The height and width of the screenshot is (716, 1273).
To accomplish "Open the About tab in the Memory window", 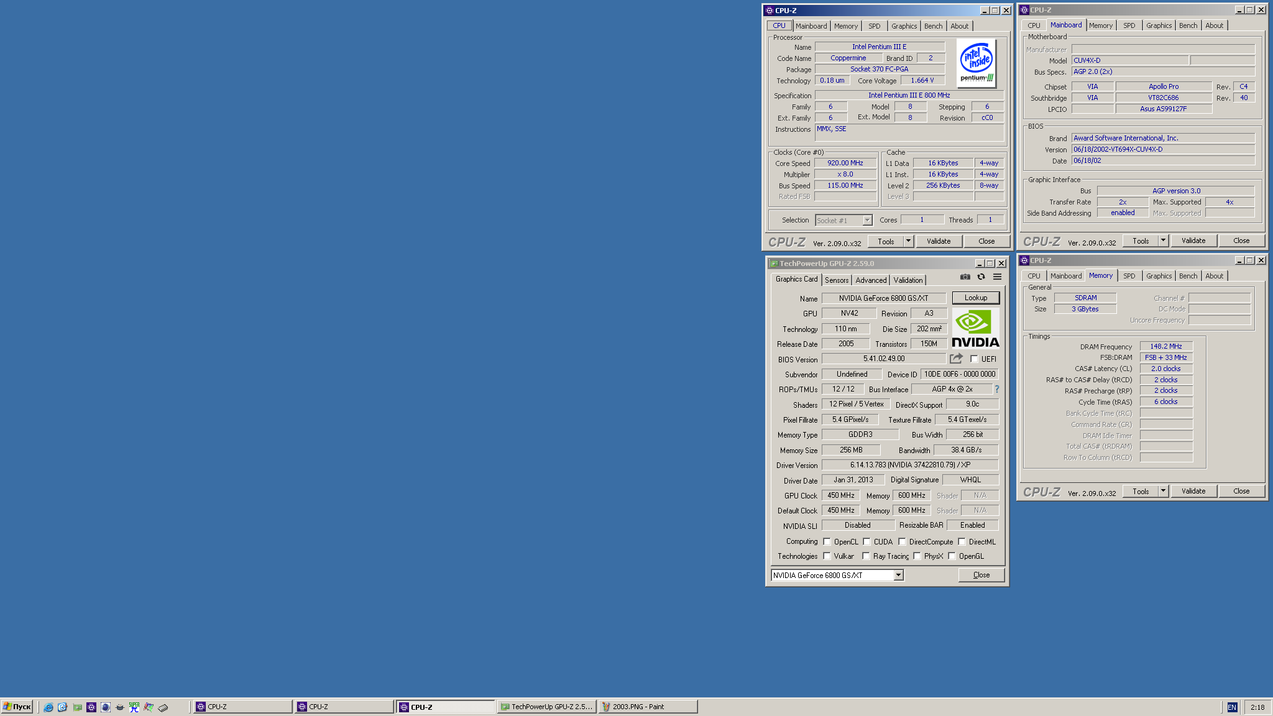I will (x=1214, y=276).
